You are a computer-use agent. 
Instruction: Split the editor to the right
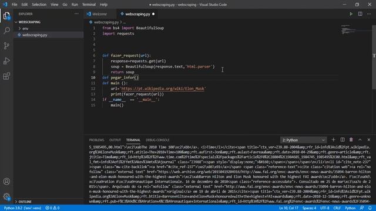click(360, 14)
